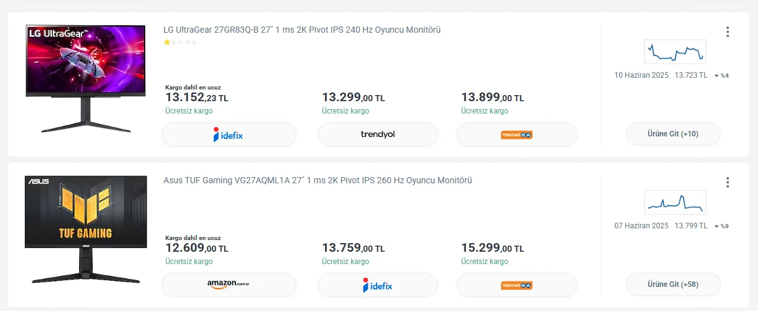
Task: Open Teknosa store offer for LG UltraGear
Action: tap(517, 135)
